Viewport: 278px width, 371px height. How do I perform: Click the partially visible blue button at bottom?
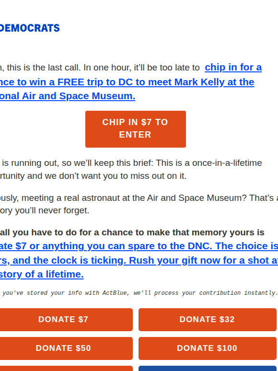coord(207,369)
